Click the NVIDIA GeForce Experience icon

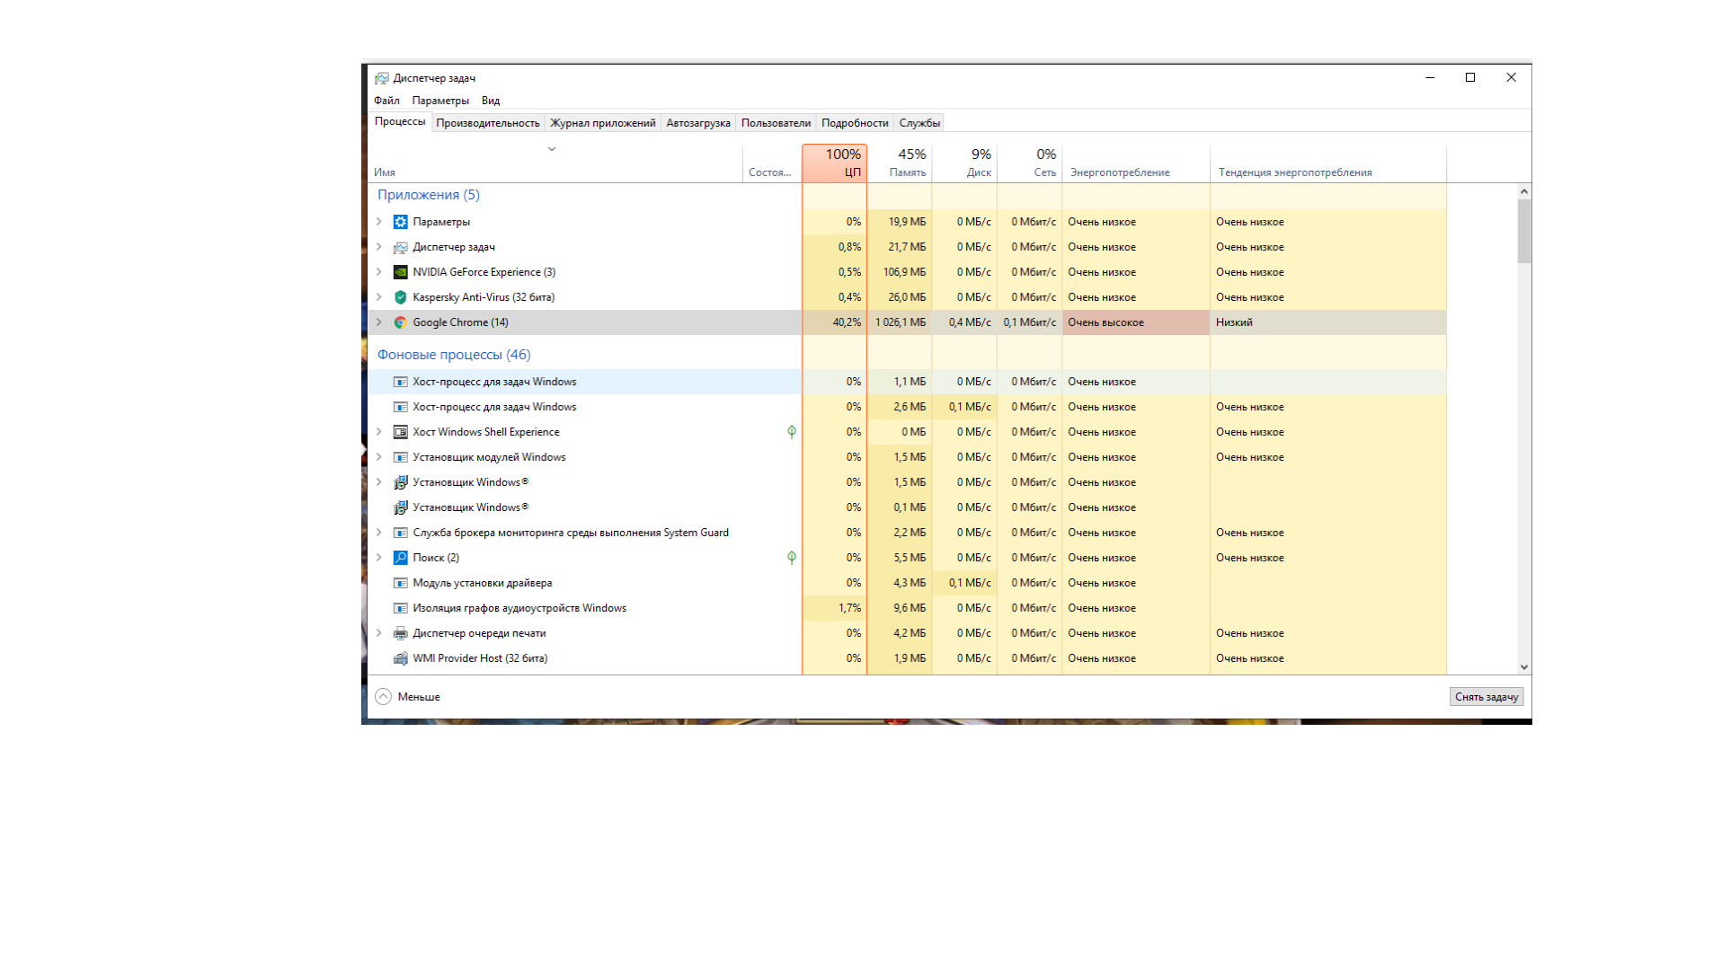click(401, 272)
